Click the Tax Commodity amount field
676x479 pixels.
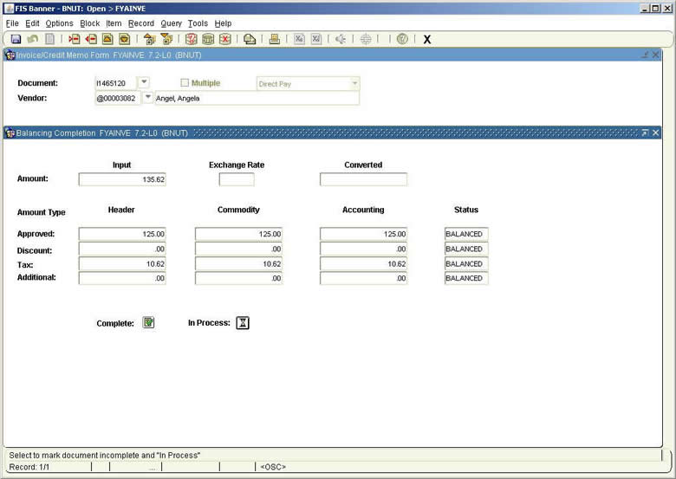[238, 263]
